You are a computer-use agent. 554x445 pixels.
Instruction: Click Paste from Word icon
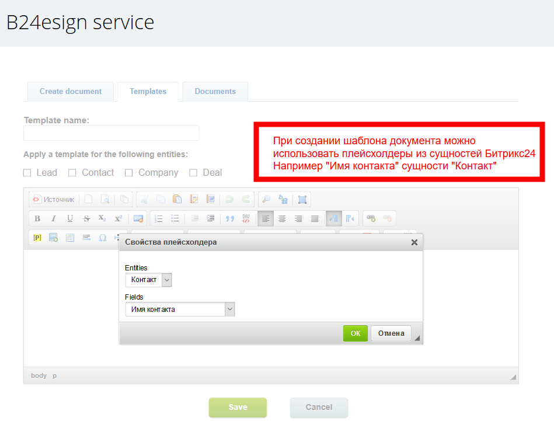point(210,199)
